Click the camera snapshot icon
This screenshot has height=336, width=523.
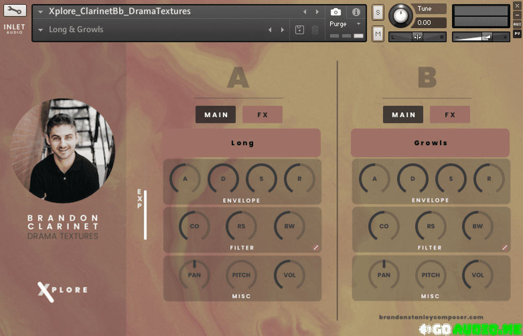[x=336, y=11]
